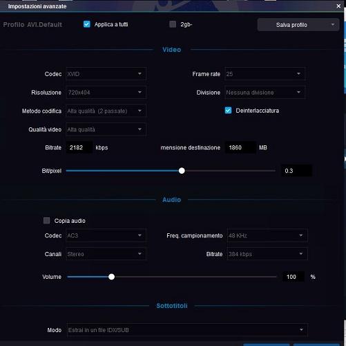Open the video Codec XVID dropdown
Image resolution: width=346 pixels, height=346 pixels.
tap(106, 74)
